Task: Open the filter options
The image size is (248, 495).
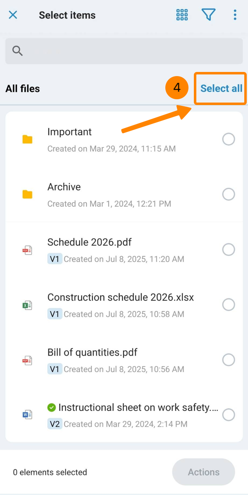Action: tap(208, 15)
